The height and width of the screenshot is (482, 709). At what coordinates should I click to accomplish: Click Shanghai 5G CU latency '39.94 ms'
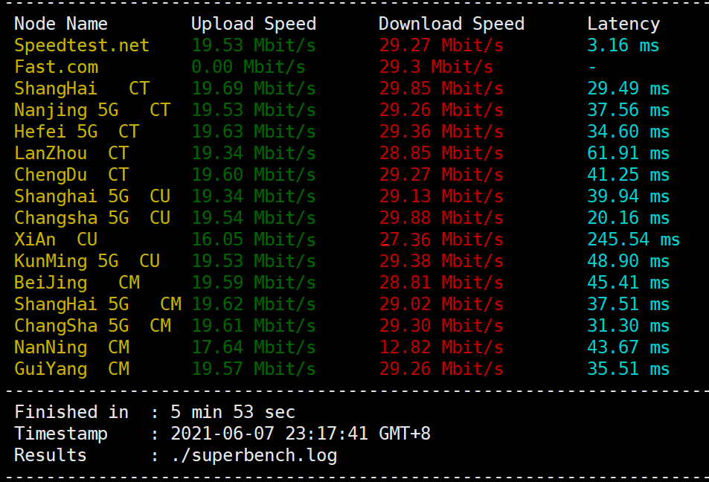[x=629, y=196]
